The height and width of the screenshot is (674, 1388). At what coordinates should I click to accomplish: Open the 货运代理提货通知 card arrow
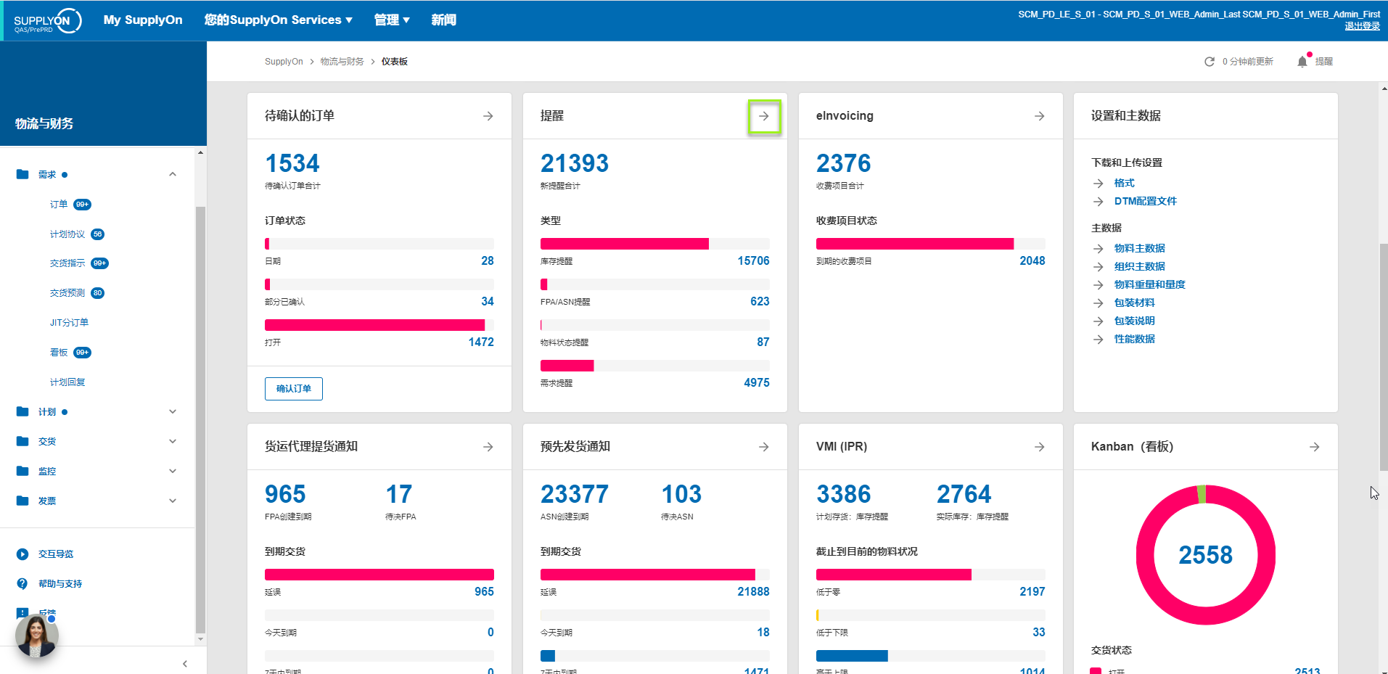coord(488,447)
